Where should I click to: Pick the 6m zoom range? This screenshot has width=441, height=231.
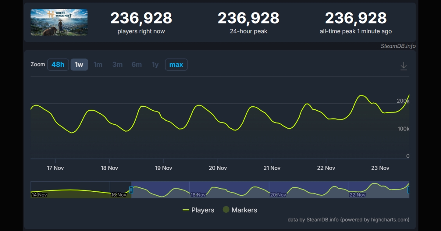click(136, 65)
